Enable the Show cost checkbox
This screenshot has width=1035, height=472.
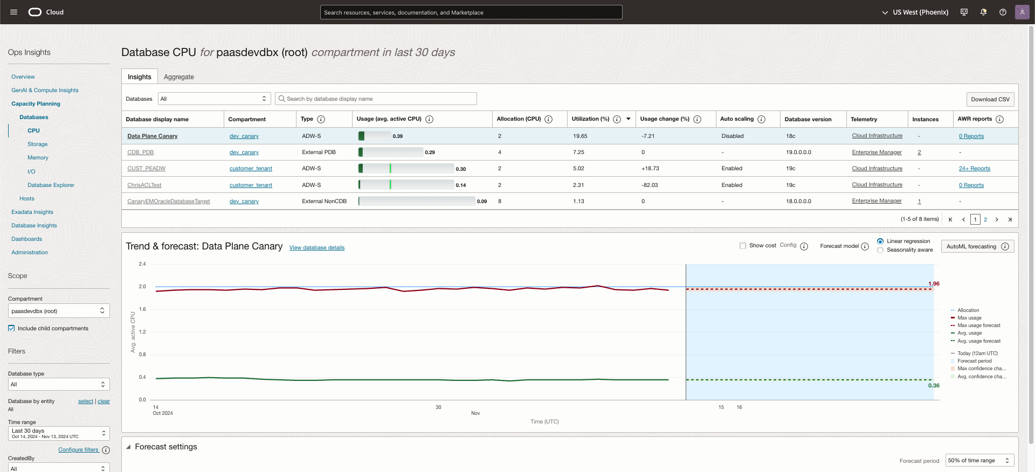click(743, 246)
